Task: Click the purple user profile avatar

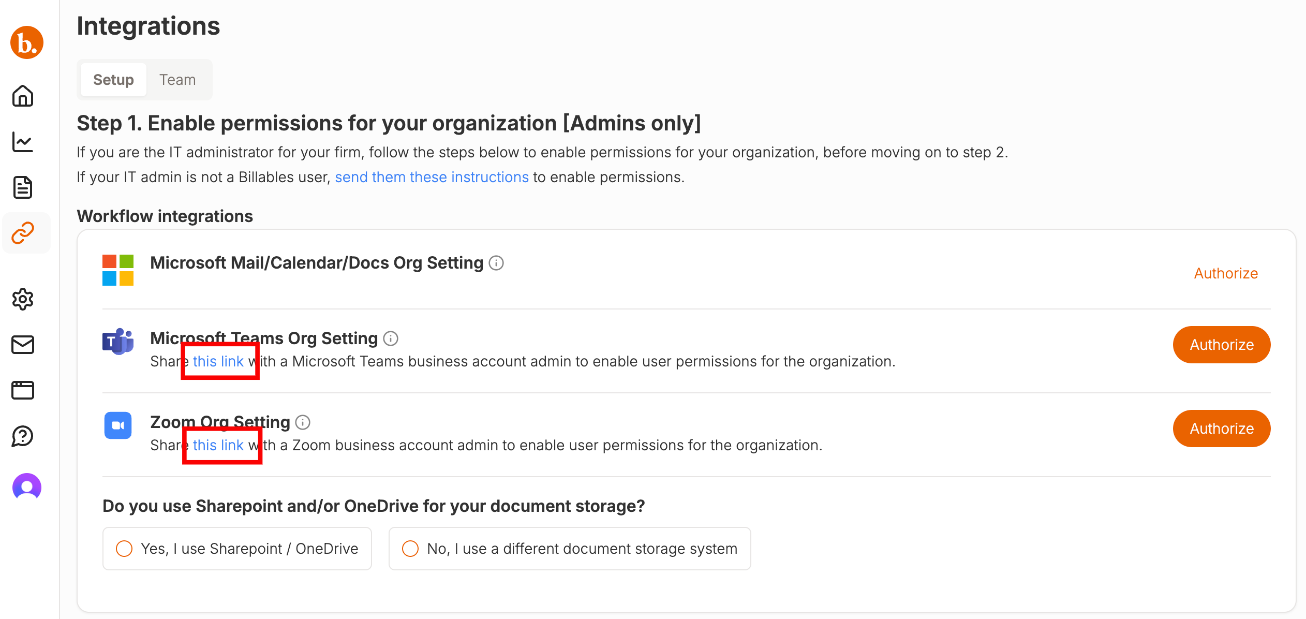Action: (27, 487)
